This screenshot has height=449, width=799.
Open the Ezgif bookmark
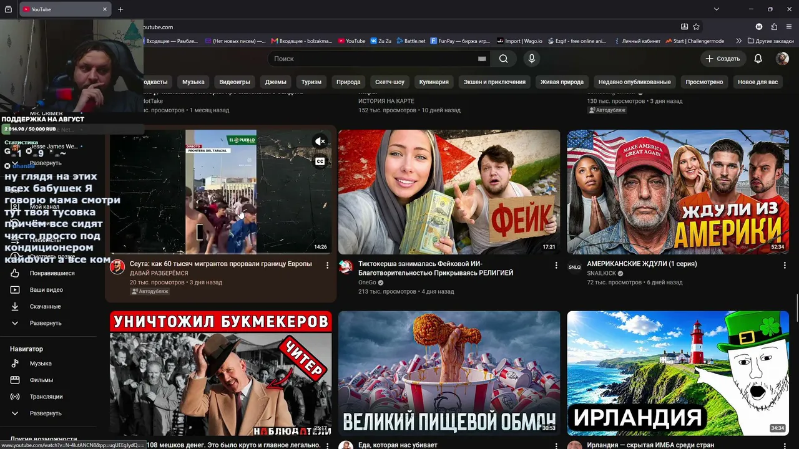tap(576, 41)
